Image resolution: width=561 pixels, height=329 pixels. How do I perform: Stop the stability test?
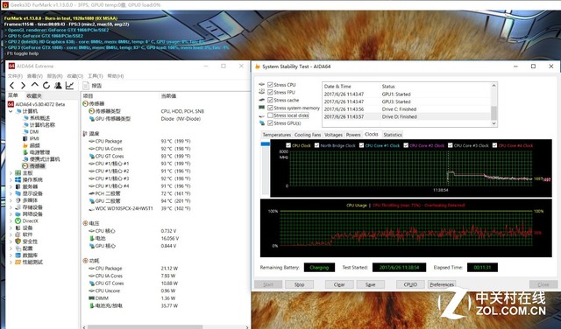(x=299, y=284)
